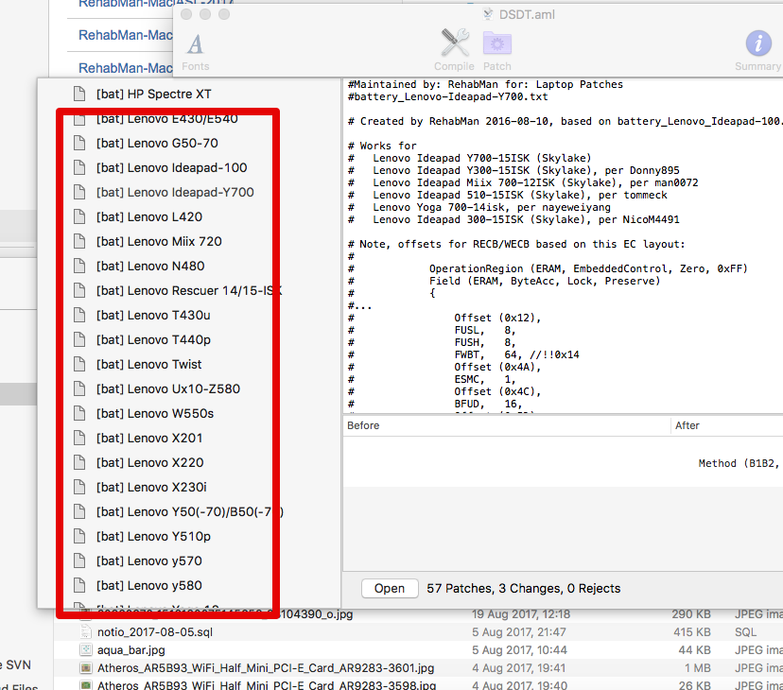The height and width of the screenshot is (690, 783).
Task: Select [bat] Lenovo N480 patch
Action: [x=150, y=267]
